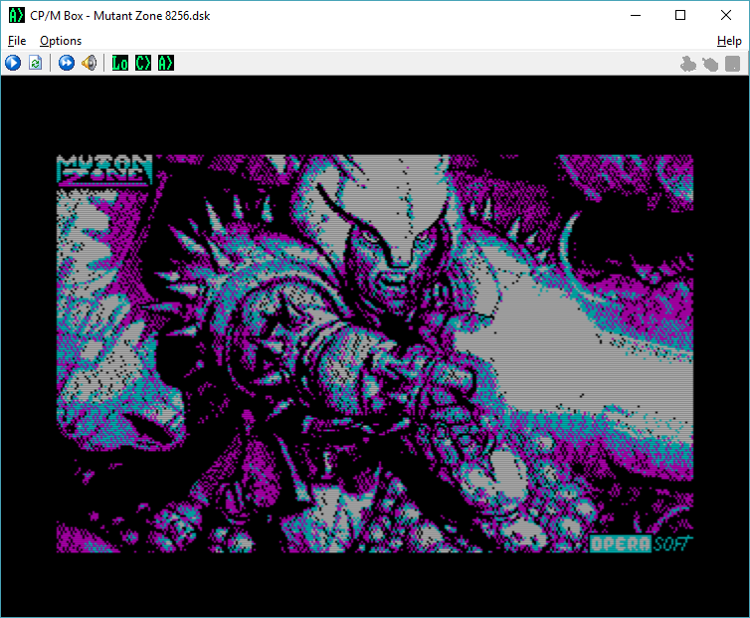Click the CP/M Box application icon in title bar
The width and height of the screenshot is (750, 618).
click(x=16, y=15)
